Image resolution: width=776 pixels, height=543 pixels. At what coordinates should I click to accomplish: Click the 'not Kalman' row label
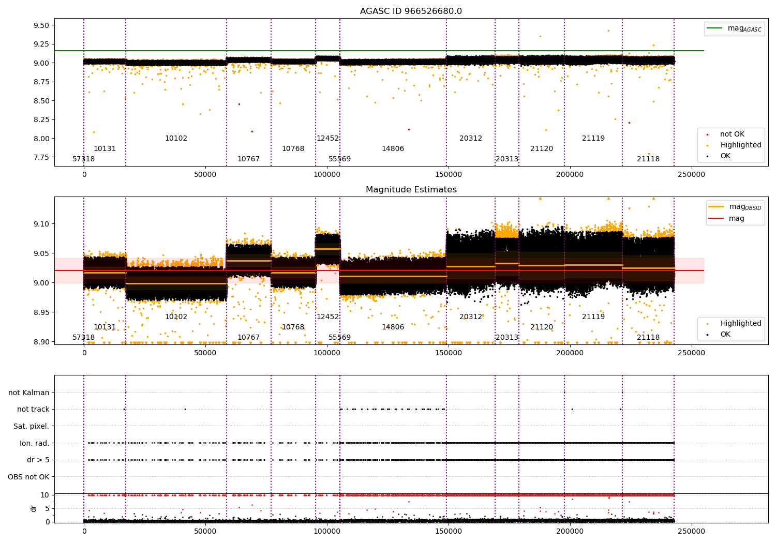click(29, 393)
